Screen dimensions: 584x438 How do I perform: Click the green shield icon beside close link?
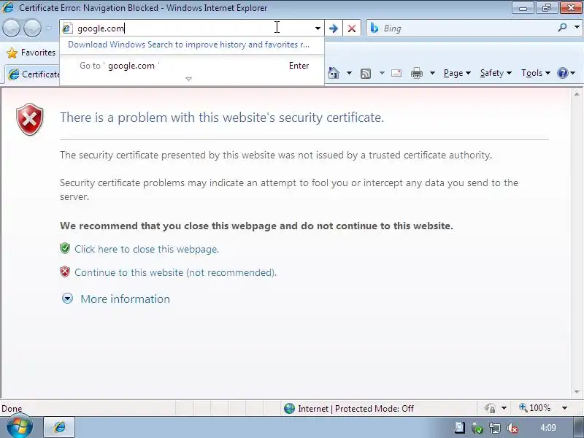(x=65, y=248)
